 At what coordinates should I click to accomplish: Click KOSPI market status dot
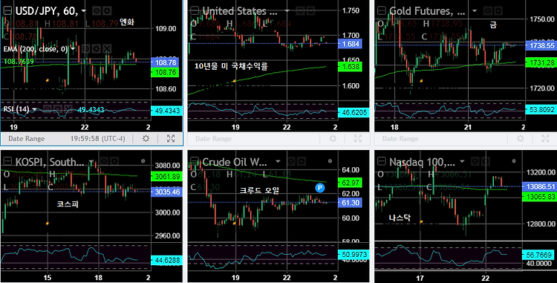[143, 161]
